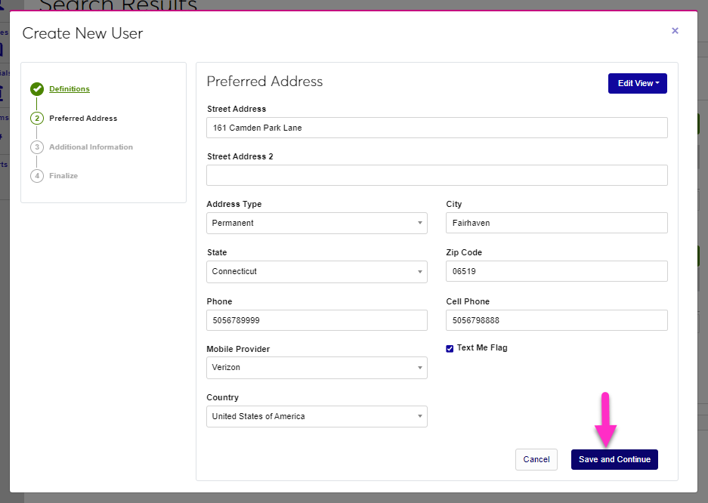This screenshot has width=708, height=503.
Task: Select the Preferred Address step
Action: click(x=83, y=119)
